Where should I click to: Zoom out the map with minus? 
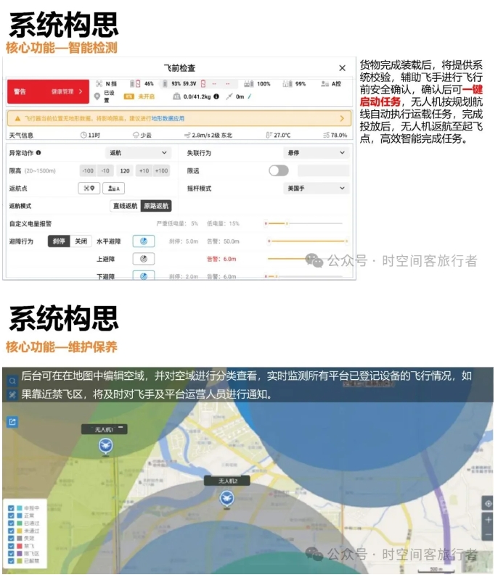click(488, 534)
